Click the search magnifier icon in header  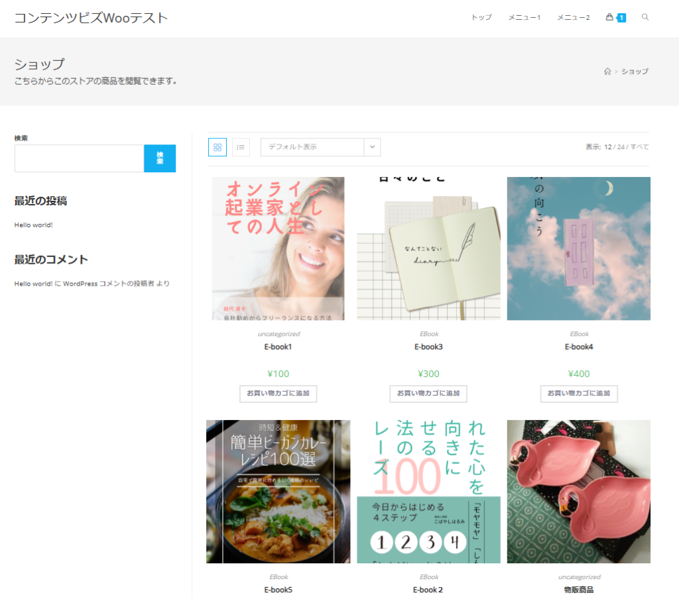coord(645,17)
